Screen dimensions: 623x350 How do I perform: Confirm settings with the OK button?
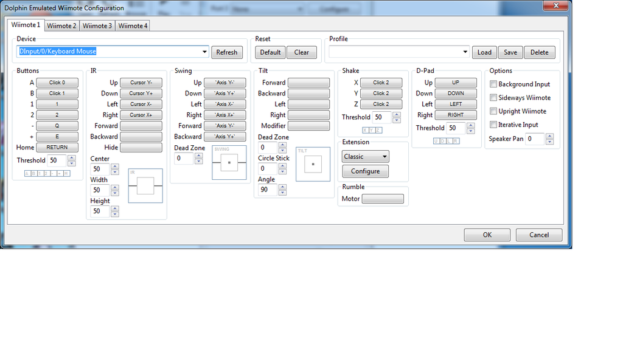[487, 235]
